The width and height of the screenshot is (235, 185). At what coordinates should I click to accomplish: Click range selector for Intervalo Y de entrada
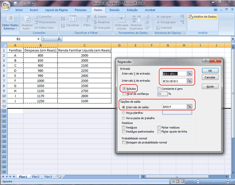point(189,73)
